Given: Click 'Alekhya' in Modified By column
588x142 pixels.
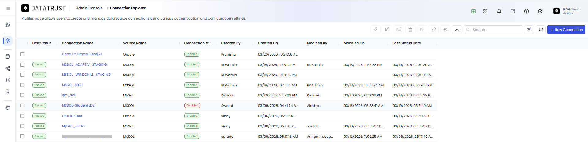Looking at the screenshot, I should pyautogui.click(x=313, y=106).
